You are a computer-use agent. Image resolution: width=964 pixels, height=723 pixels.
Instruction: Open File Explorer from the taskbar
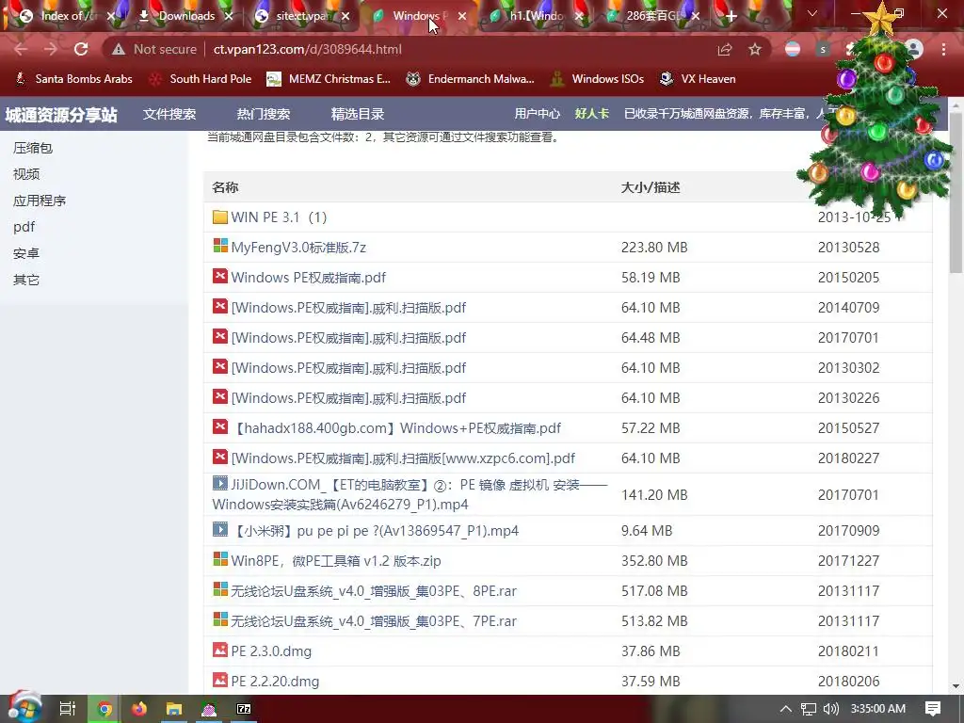[174, 709]
